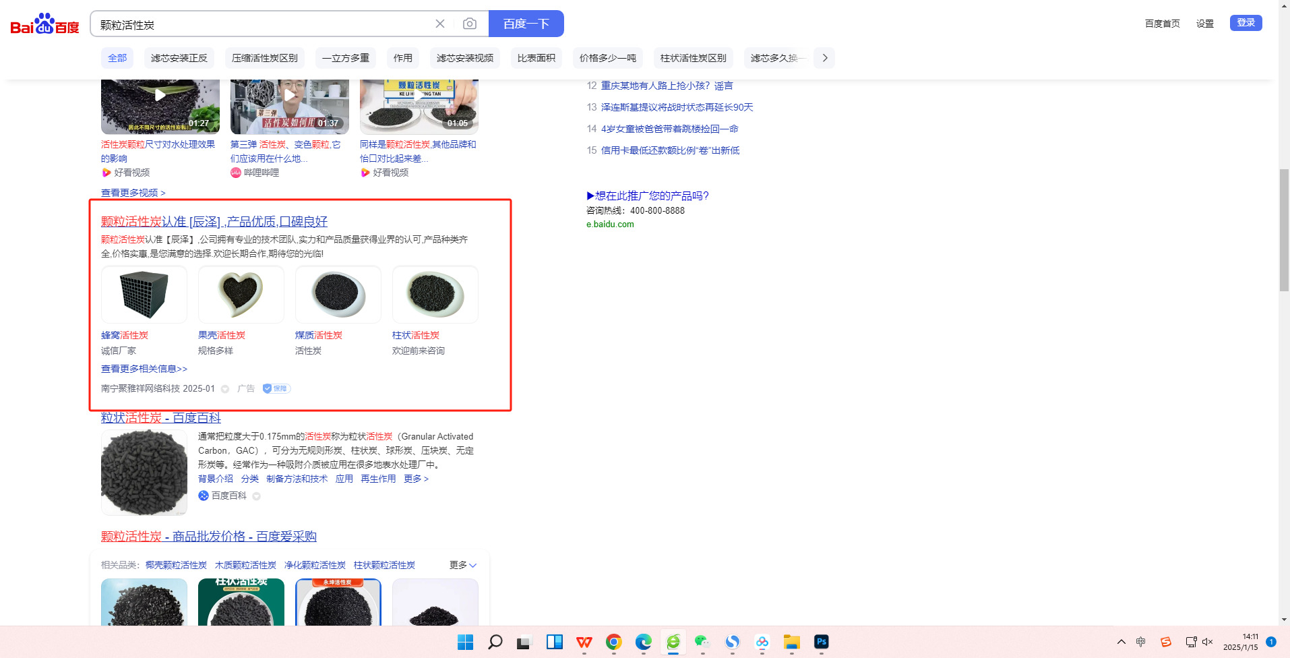Screen dimensions: 1290x658
Task: Click the 登录 login button
Action: 1246,23
